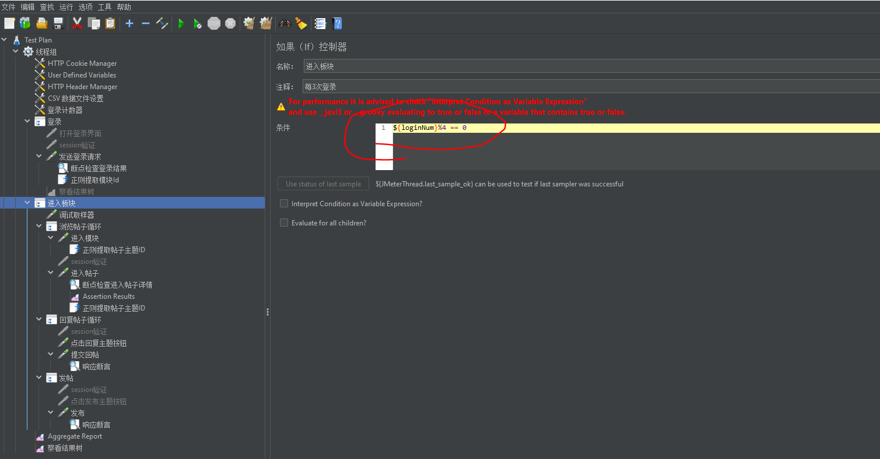Open the 编辑 menu
Image resolution: width=880 pixels, height=459 pixels.
click(x=27, y=7)
